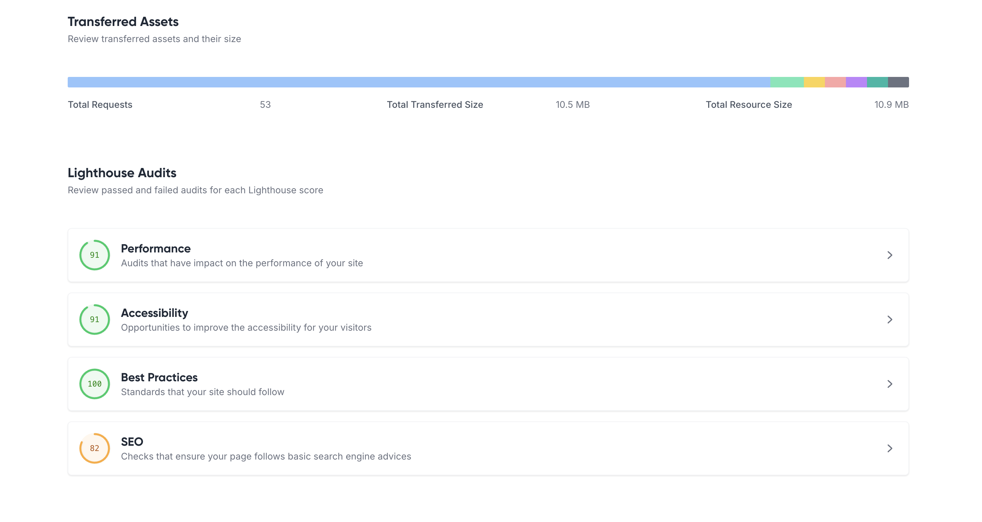982x522 pixels.
Task: Expand the SEO audits section
Action: [x=890, y=448]
